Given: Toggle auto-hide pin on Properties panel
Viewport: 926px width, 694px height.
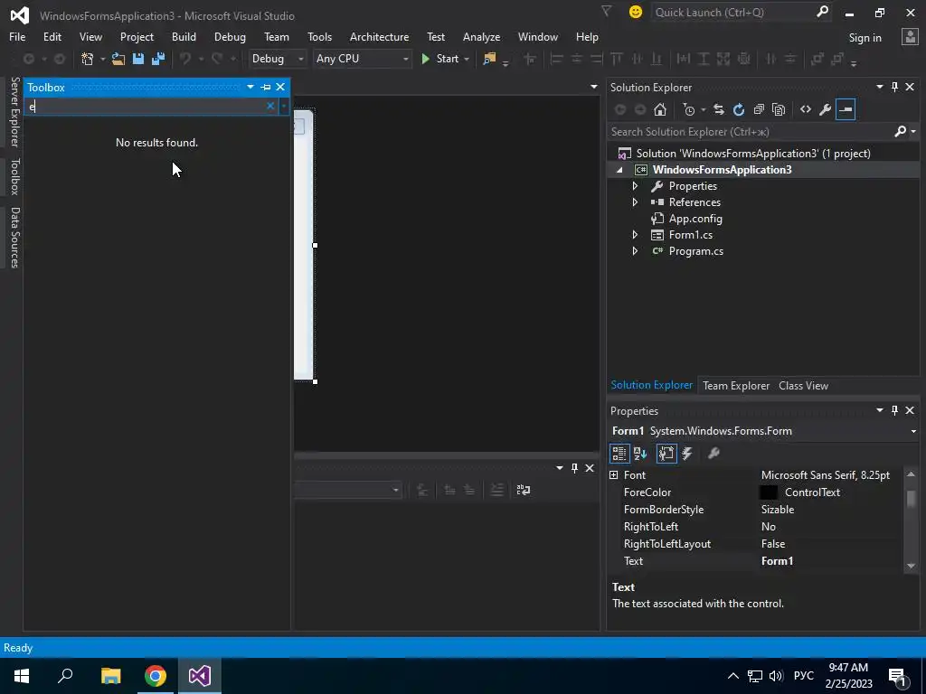Looking at the screenshot, I should click(894, 410).
